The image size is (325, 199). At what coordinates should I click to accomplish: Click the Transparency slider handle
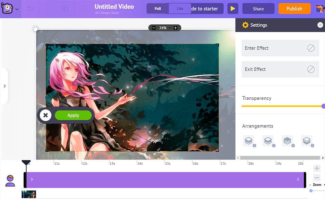(323, 106)
